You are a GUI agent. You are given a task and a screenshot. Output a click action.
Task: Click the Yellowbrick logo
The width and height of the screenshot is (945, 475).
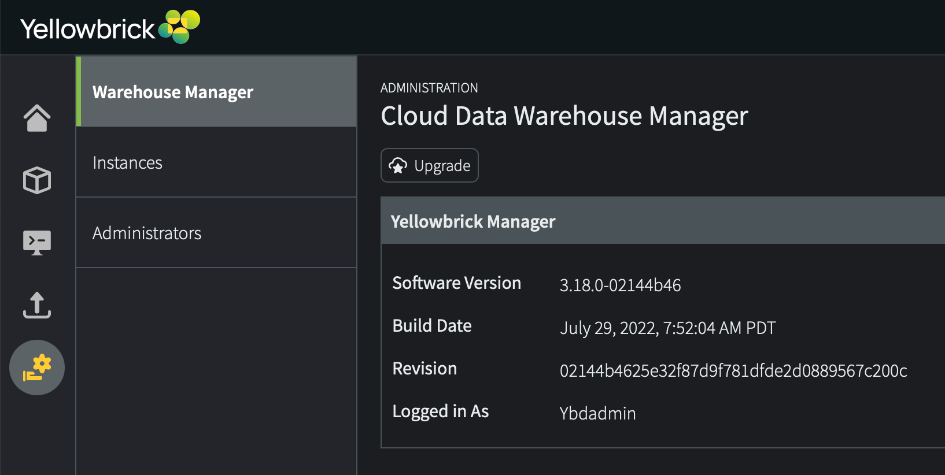click(110, 27)
